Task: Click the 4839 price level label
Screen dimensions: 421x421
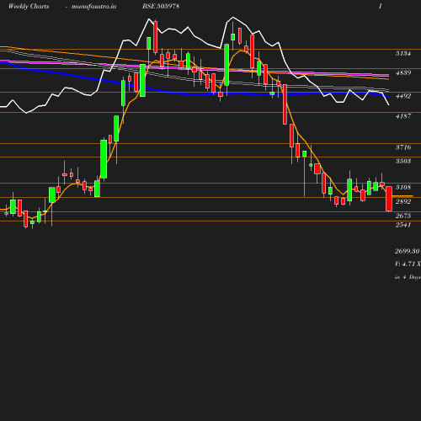Action: pyautogui.click(x=403, y=72)
